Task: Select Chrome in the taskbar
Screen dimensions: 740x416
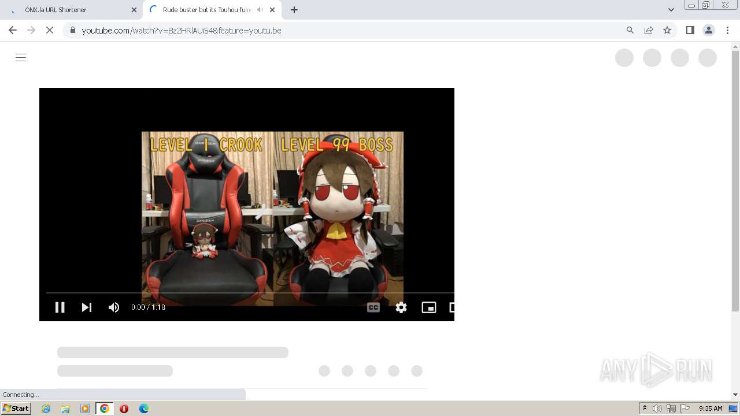Action: click(105, 408)
